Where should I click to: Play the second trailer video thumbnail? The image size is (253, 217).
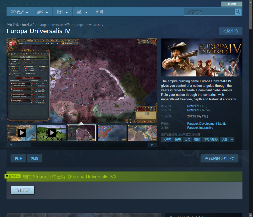point(52,133)
